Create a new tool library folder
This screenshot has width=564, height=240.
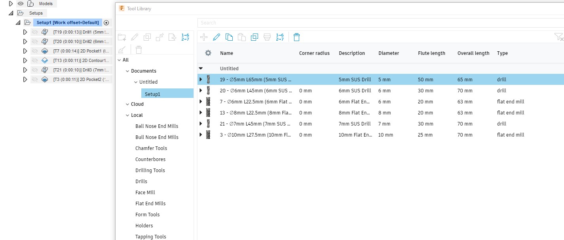tap(122, 37)
